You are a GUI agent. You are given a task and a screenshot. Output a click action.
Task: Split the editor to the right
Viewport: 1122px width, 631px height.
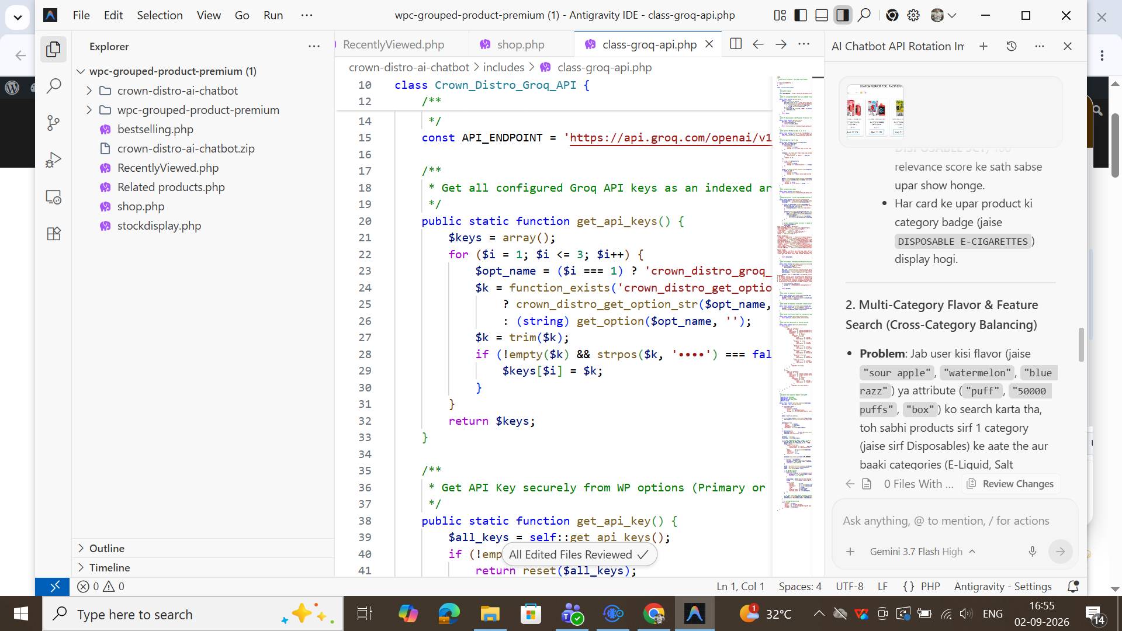[736, 44]
